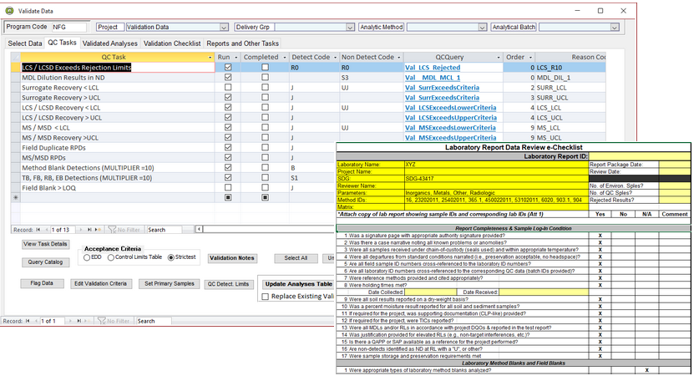Open the Val_LCSExceedsUpperCriteria query link
The height and width of the screenshot is (376, 699).
click(451, 118)
